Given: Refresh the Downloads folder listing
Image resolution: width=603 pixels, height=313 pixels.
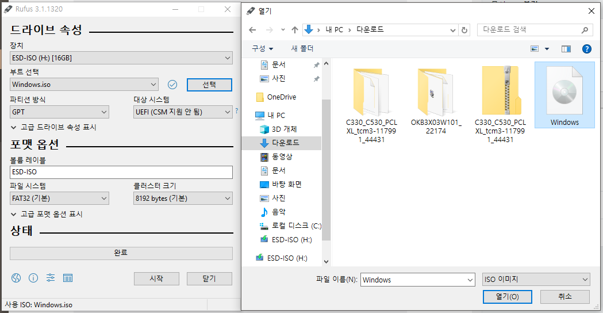Looking at the screenshot, I should coord(464,30).
